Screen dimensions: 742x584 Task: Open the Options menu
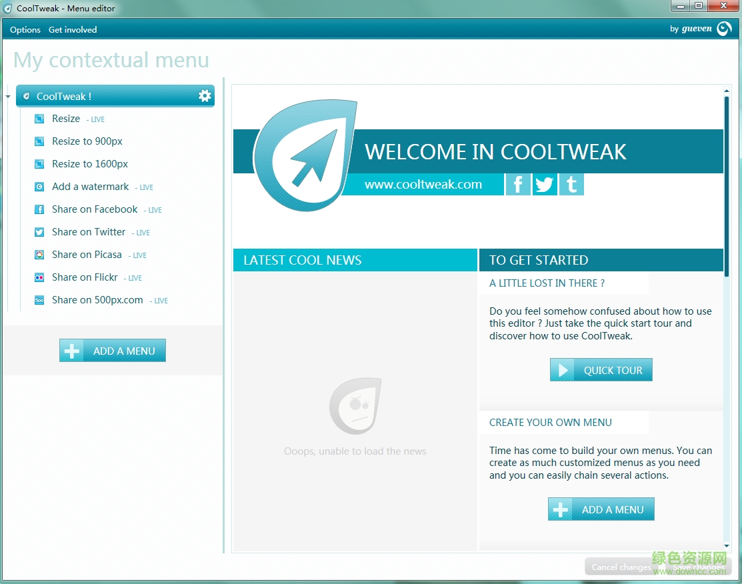click(x=25, y=29)
